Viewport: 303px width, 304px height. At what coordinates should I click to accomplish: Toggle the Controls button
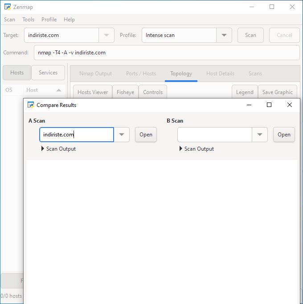point(153,92)
